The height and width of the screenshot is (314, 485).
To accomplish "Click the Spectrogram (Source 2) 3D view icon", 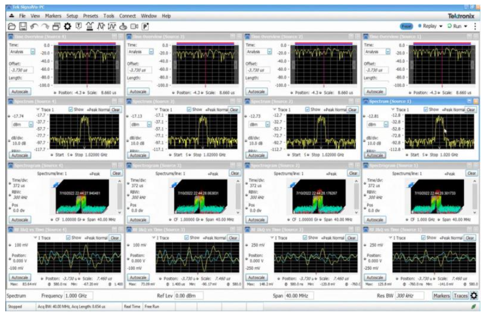I will tap(293, 185).
